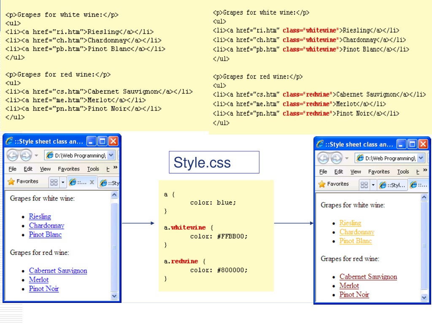
Task: Open blue Merlot link in left browser
Action: (x=38, y=280)
